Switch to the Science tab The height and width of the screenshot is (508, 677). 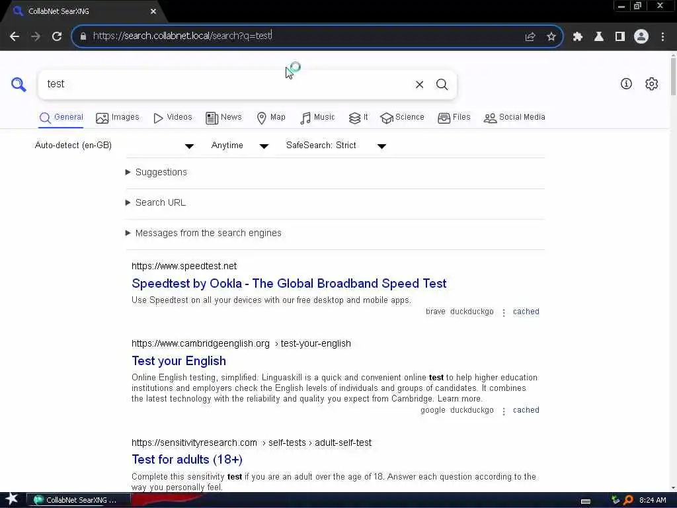tap(402, 118)
